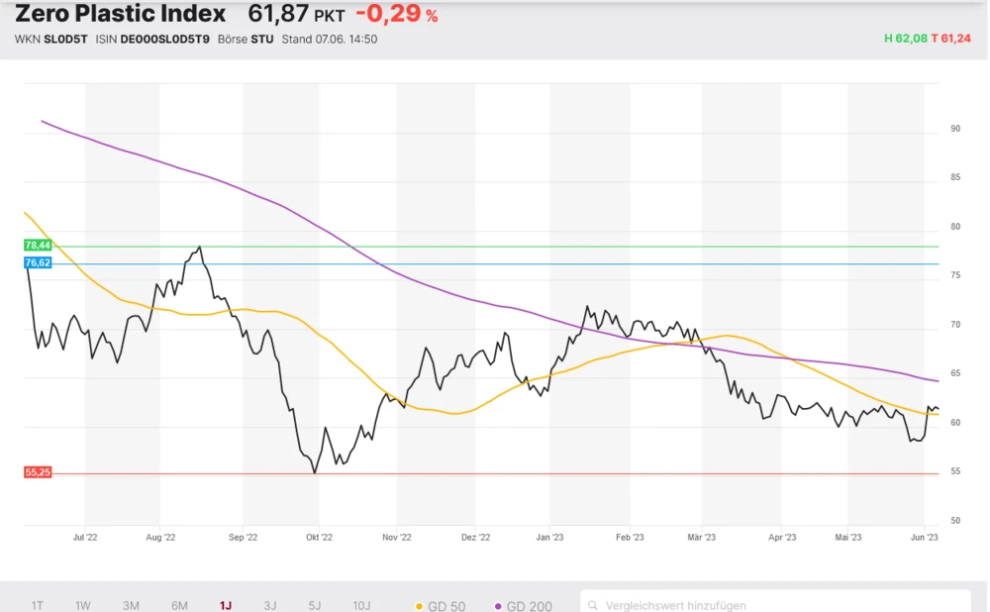Click the ISIN DE000SL0D5T9 code

click(164, 40)
